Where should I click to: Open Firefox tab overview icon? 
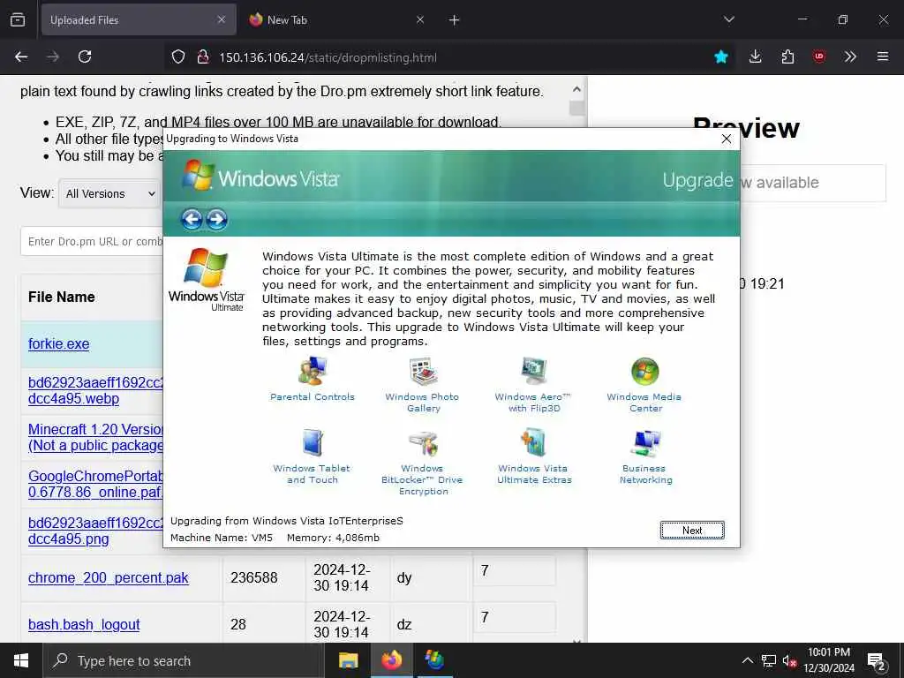pyautogui.click(x=18, y=20)
